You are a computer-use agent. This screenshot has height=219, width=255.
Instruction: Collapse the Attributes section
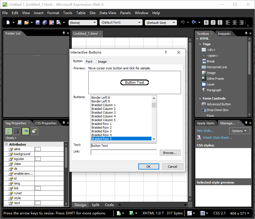(x=6, y=144)
